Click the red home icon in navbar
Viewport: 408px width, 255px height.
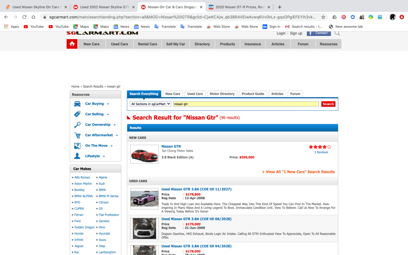tap(72, 44)
